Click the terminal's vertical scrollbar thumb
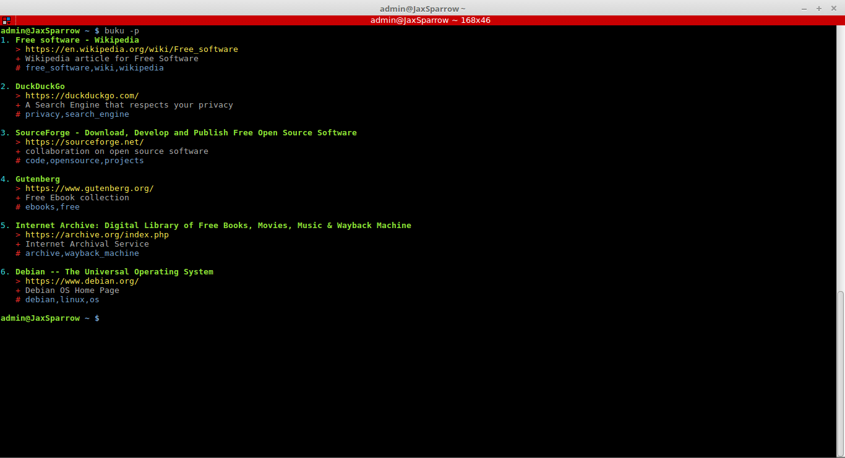The image size is (845, 458). point(841,374)
